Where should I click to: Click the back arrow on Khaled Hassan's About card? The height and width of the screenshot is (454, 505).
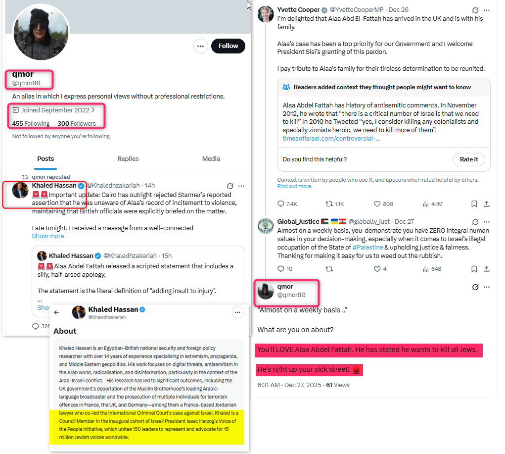57,312
